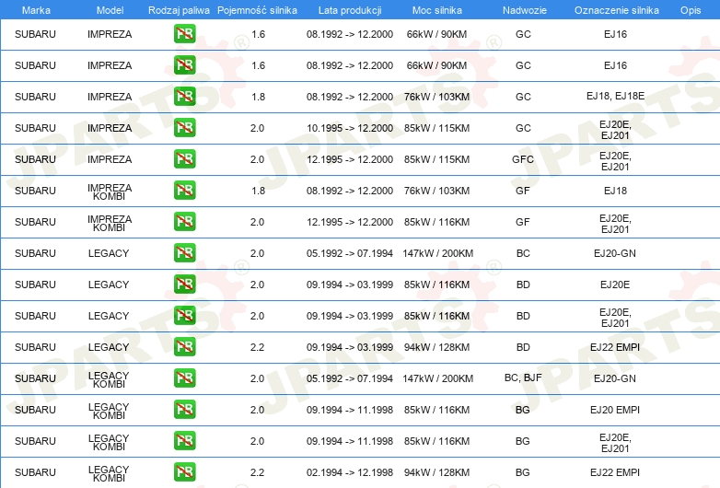Click petrol icon in Legacy BC EJ20-GN row

[x=184, y=253]
